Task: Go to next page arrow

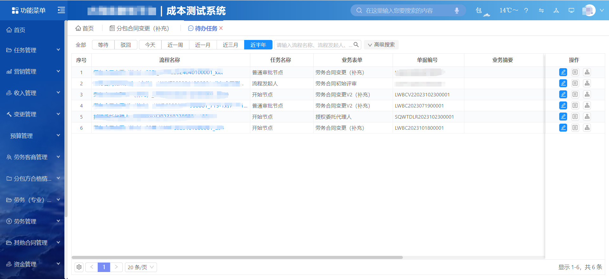Action: pyautogui.click(x=116, y=267)
